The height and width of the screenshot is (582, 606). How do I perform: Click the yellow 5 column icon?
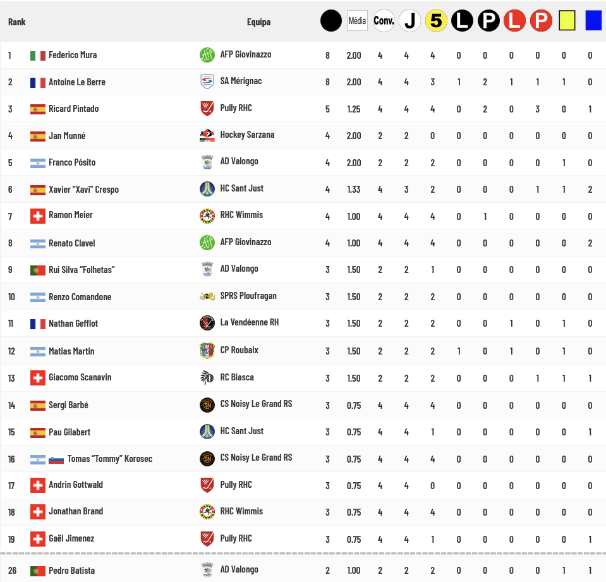tap(435, 21)
